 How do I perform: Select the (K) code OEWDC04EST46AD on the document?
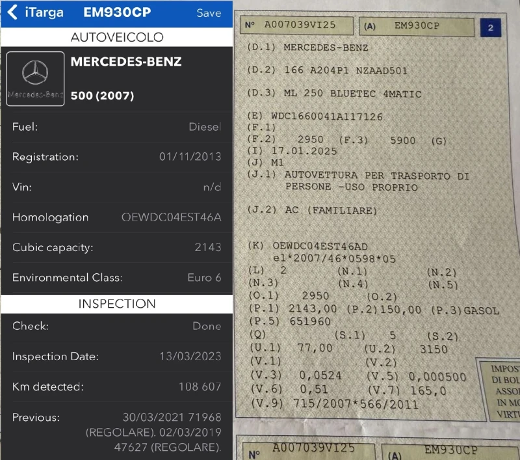pyautogui.click(x=320, y=246)
